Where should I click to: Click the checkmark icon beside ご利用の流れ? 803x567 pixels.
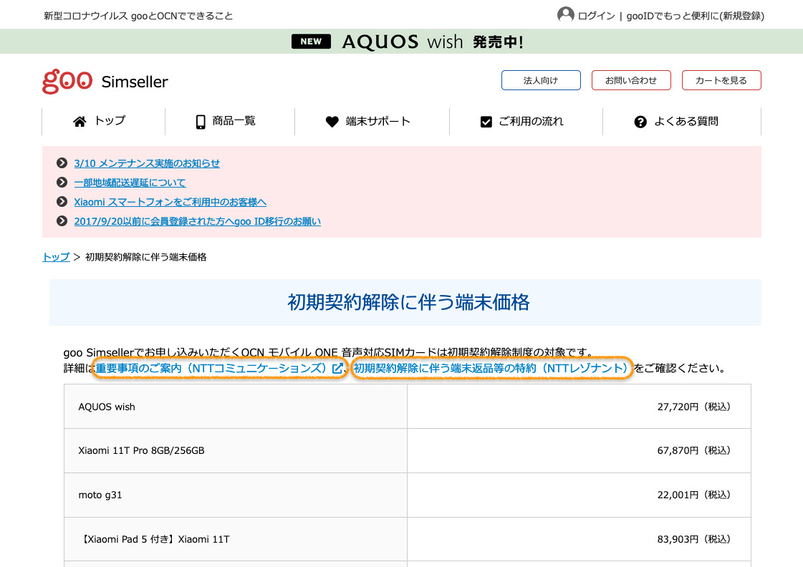[486, 122]
